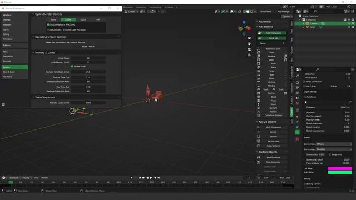Click the Memory Cache Limit field
Viewport: 356px width, 200px height.
tap(88, 103)
